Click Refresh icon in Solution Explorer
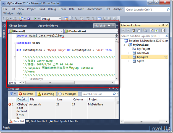The width and height of the screenshot is (173, 133). click(156, 31)
